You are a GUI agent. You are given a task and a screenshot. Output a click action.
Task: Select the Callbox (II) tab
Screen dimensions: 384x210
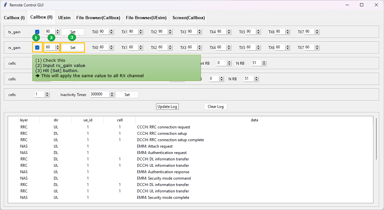pos(41,17)
